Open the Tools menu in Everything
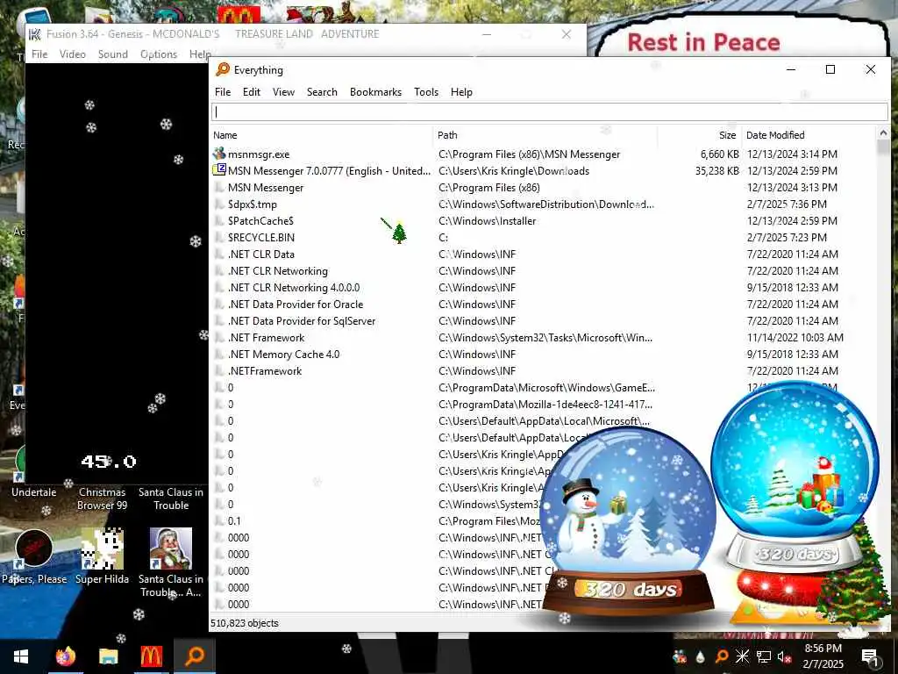Viewport: 898px width, 674px height. click(426, 91)
